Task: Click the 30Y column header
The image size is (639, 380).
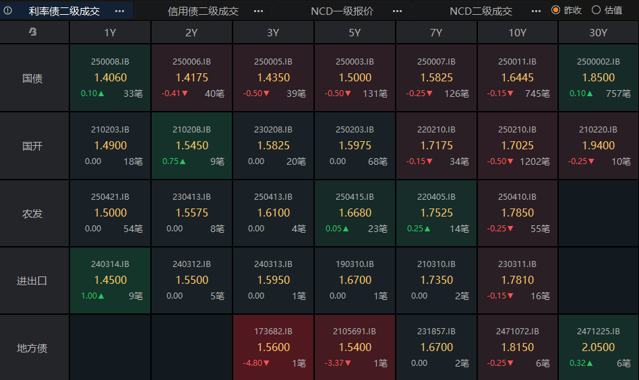Action: coord(599,32)
